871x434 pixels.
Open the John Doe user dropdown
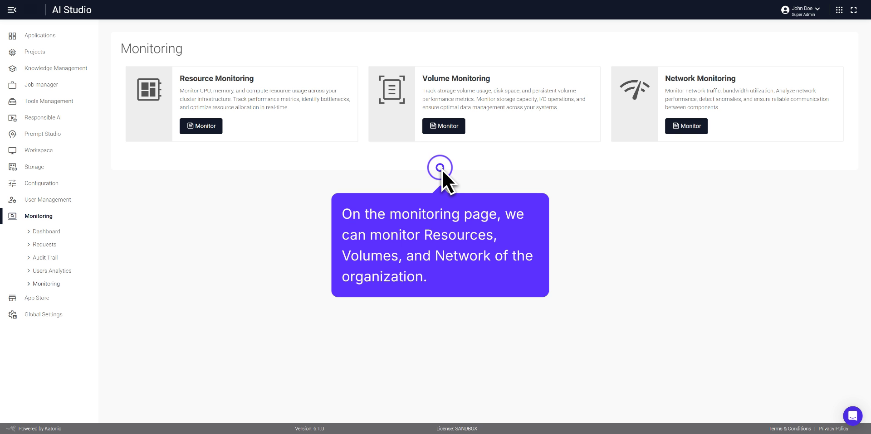(x=801, y=10)
